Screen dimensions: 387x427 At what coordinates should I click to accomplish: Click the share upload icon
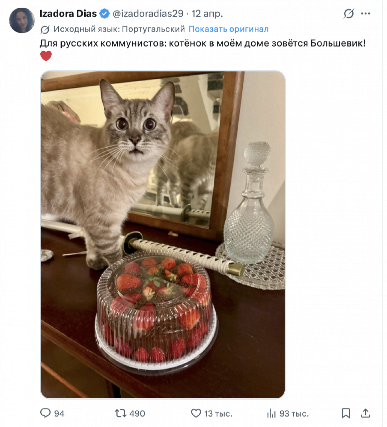coord(366,413)
